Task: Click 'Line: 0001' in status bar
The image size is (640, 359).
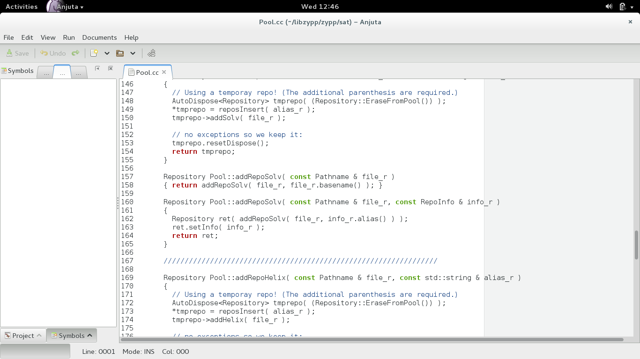Action: [98, 352]
